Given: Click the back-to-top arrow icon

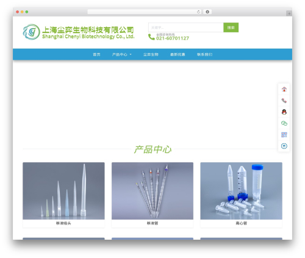Looking at the screenshot, I should click(284, 146).
